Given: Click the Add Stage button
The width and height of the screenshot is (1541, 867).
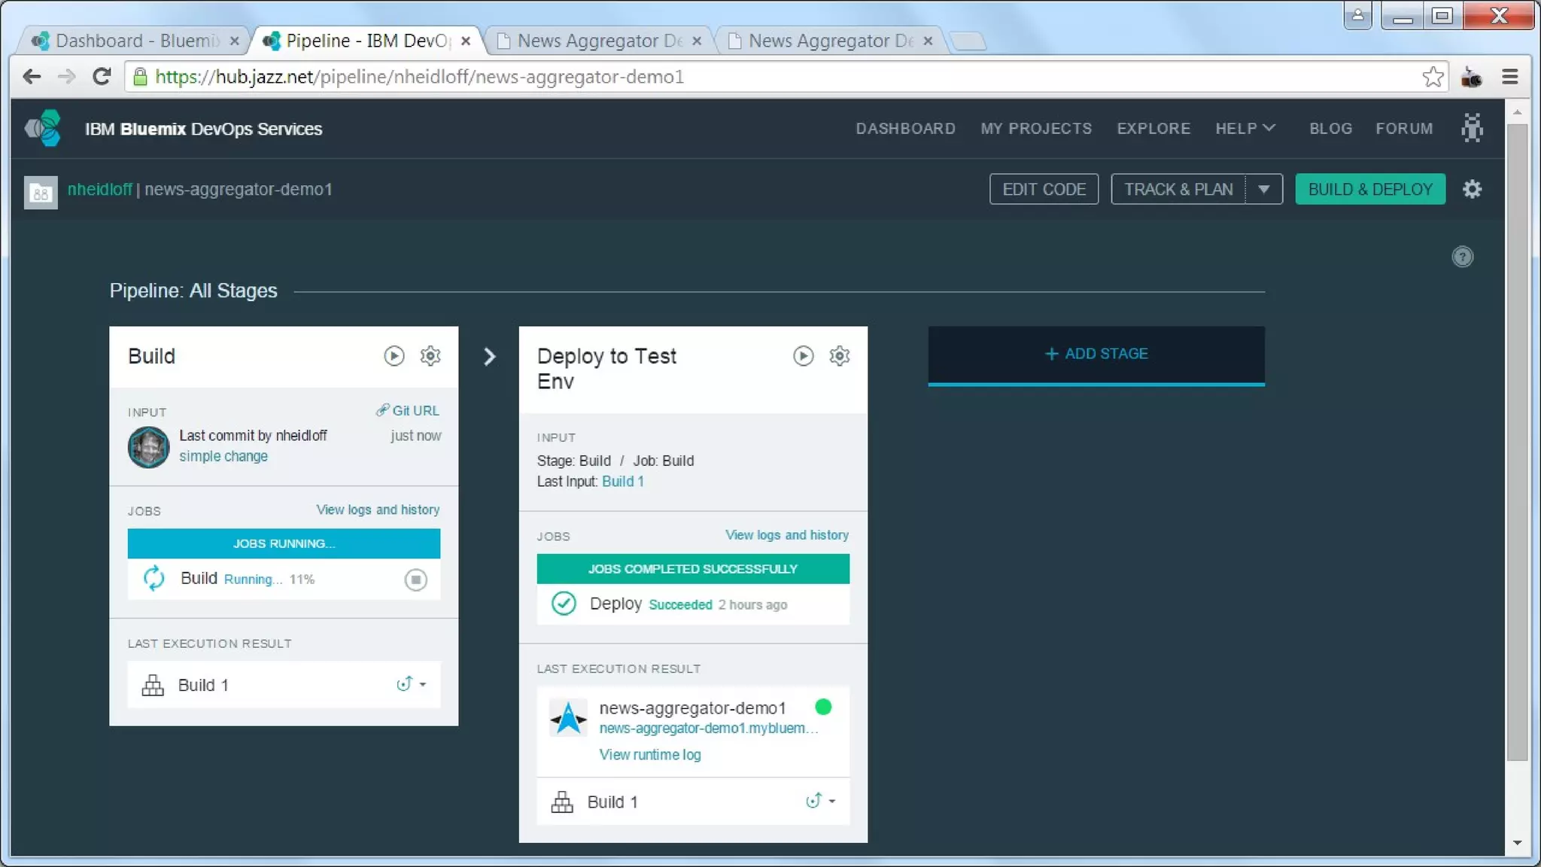Looking at the screenshot, I should 1096,354.
